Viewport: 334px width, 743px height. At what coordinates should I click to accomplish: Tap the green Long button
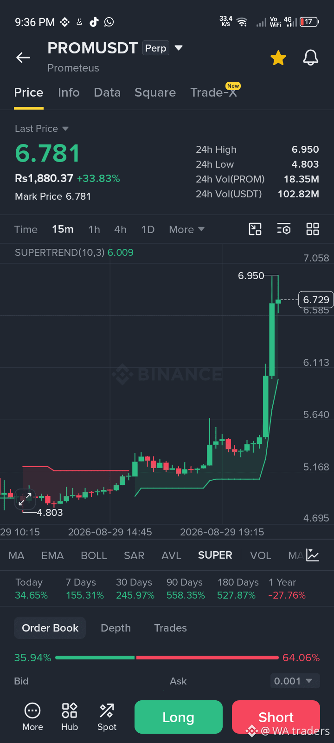(179, 717)
